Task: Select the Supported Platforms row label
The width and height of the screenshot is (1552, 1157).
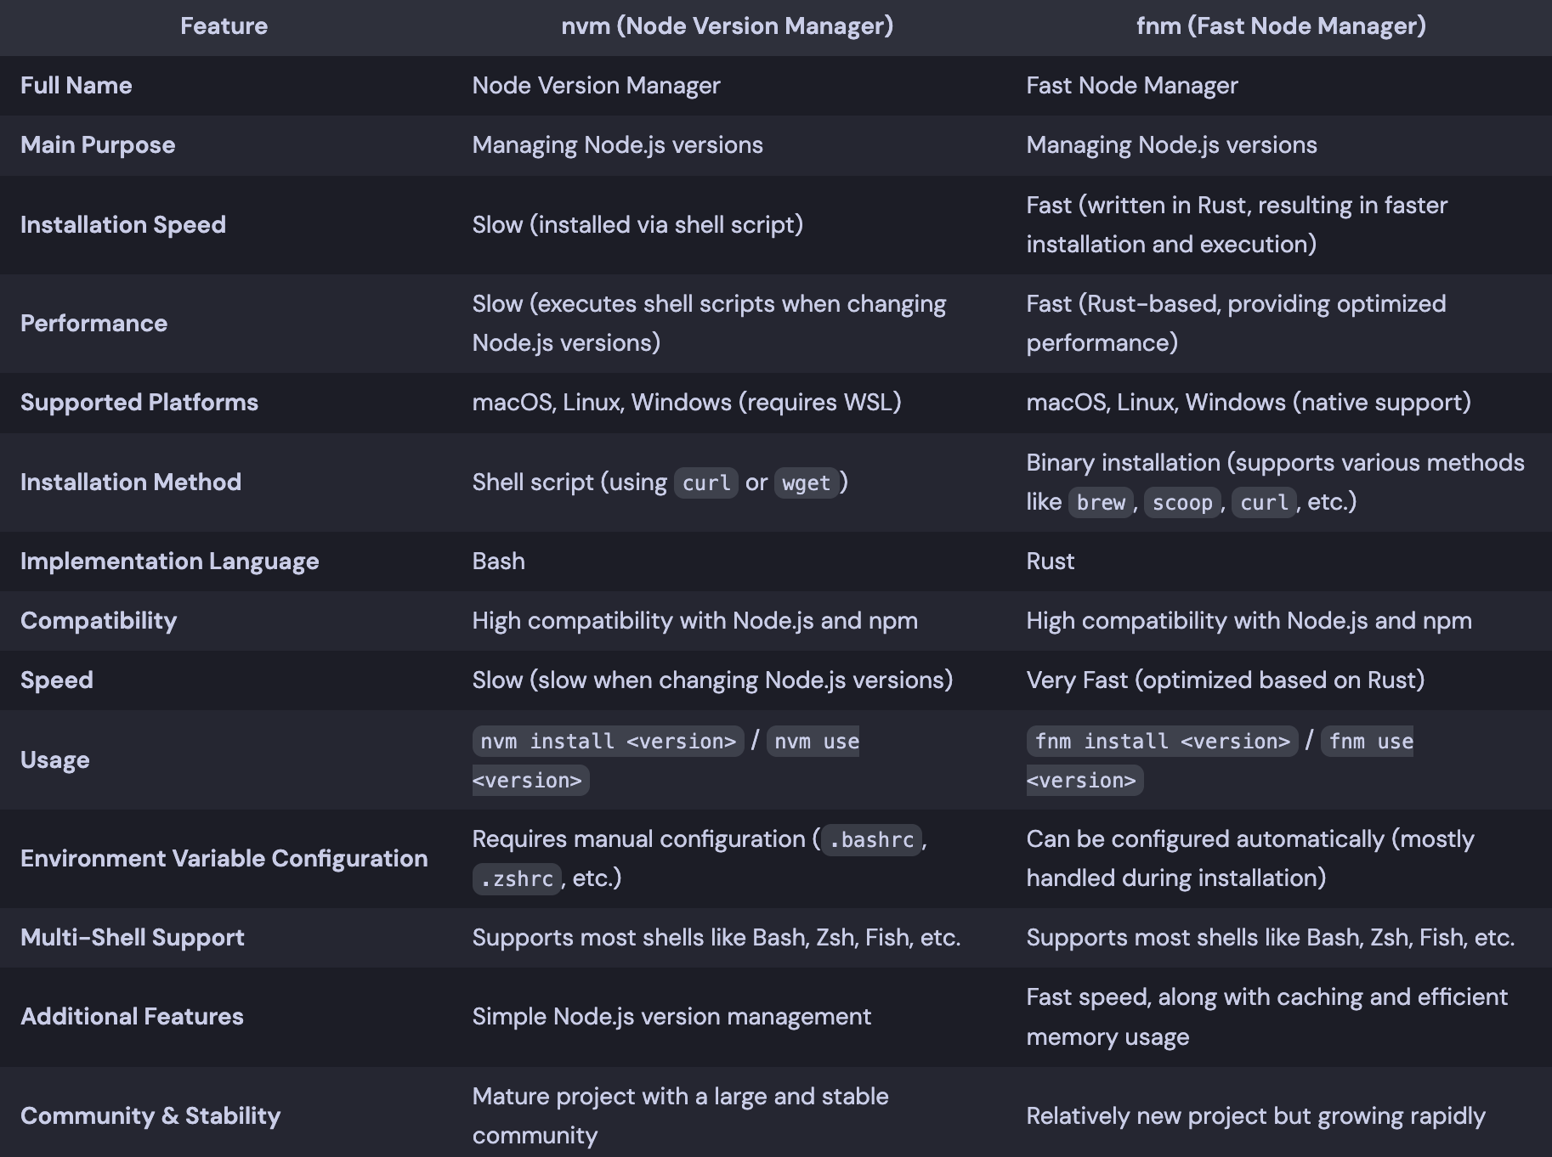Action: coord(138,402)
